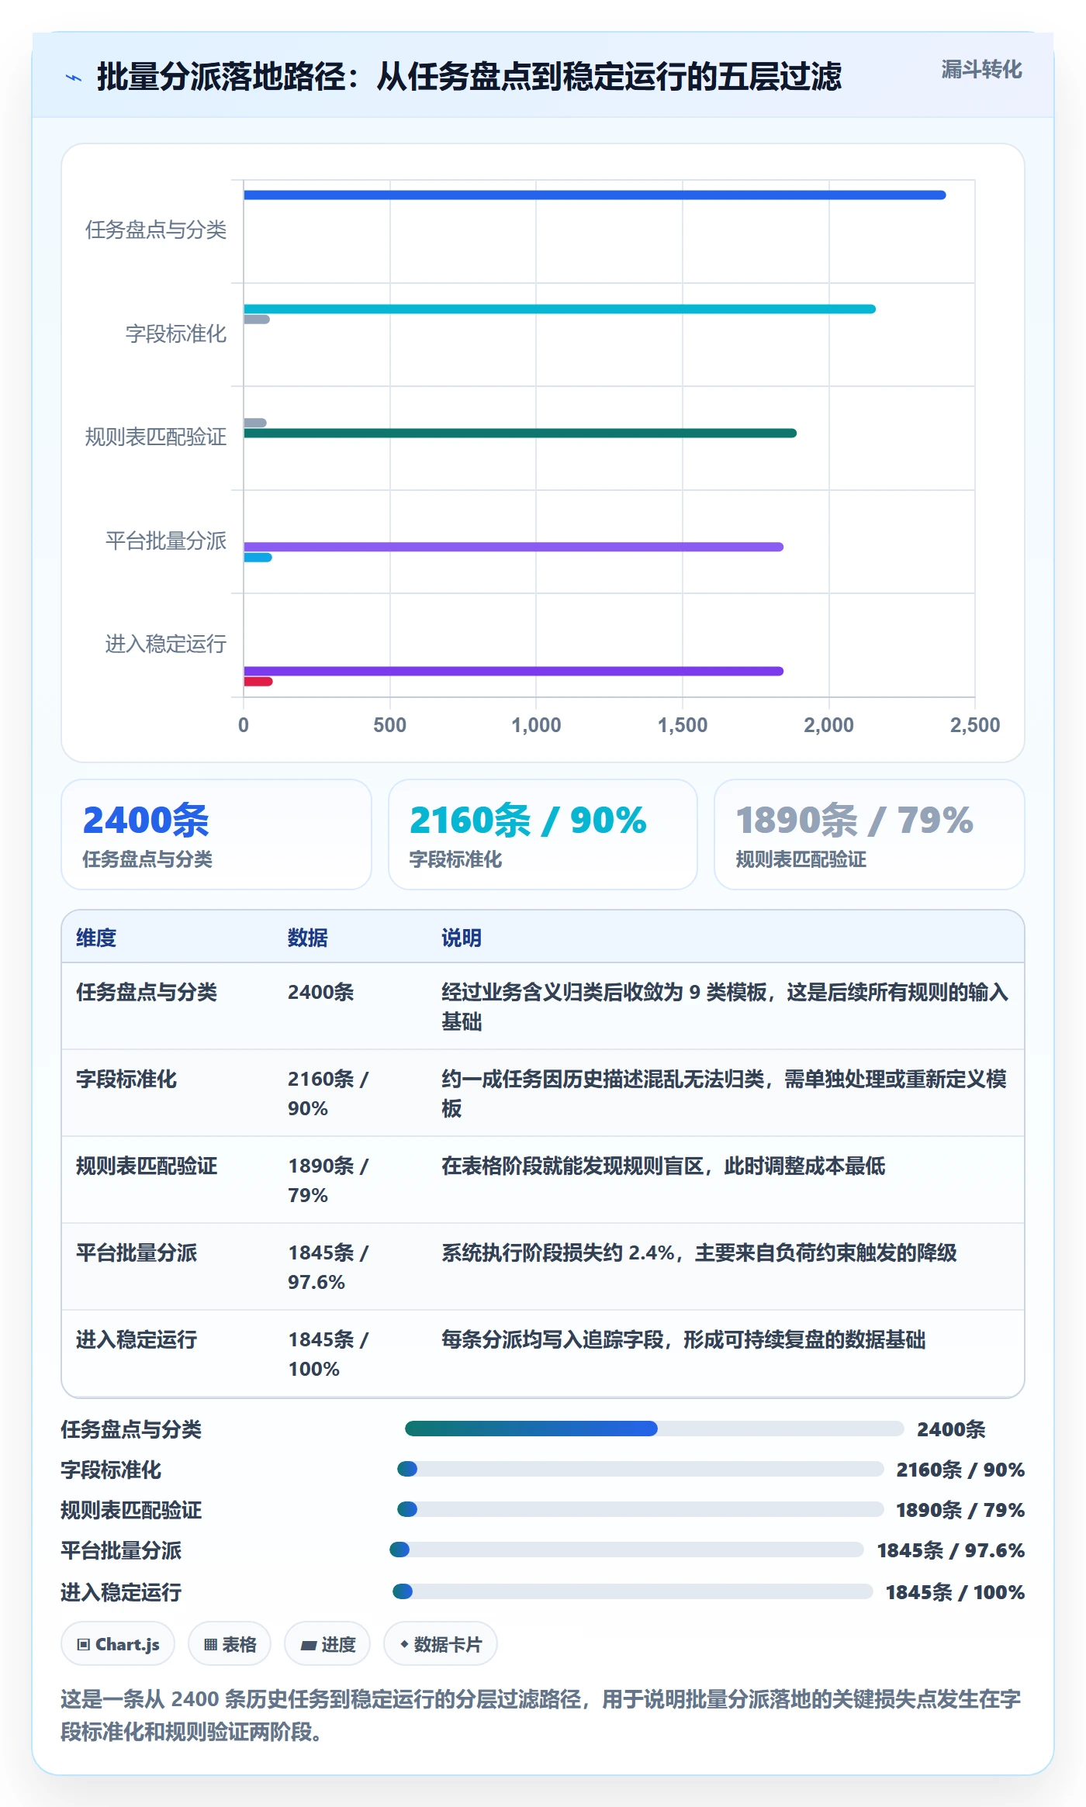The image size is (1086, 1807).
Task: Click the blue 任务盘点与分类 chart bar
Action: point(594,195)
